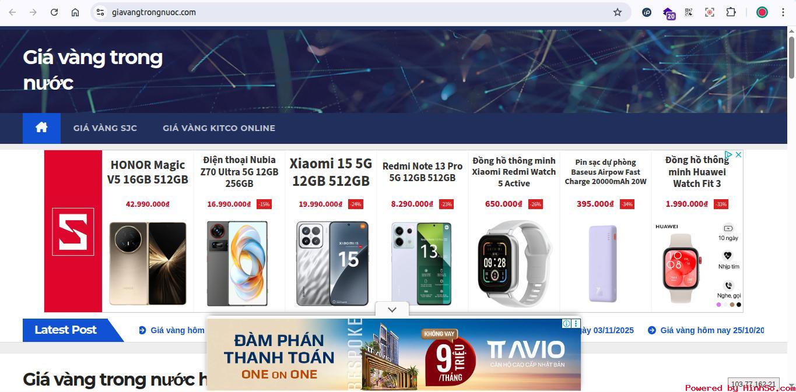Open the GIÁ VÀNG KITCO ONLINE menu item
The height and width of the screenshot is (392, 796).
(x=219, y=128)
